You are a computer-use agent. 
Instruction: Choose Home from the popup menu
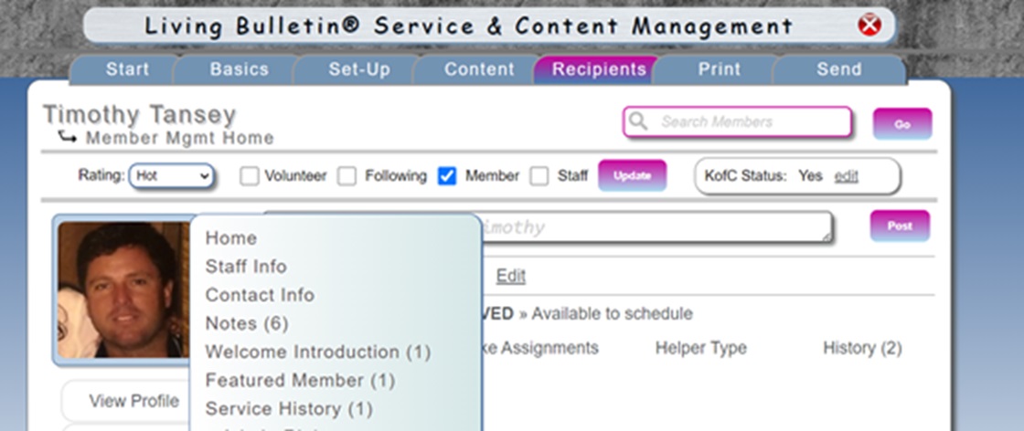[x=231, y=238]
